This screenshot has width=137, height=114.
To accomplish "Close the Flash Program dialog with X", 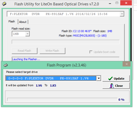I will click(x=126, y=64).
